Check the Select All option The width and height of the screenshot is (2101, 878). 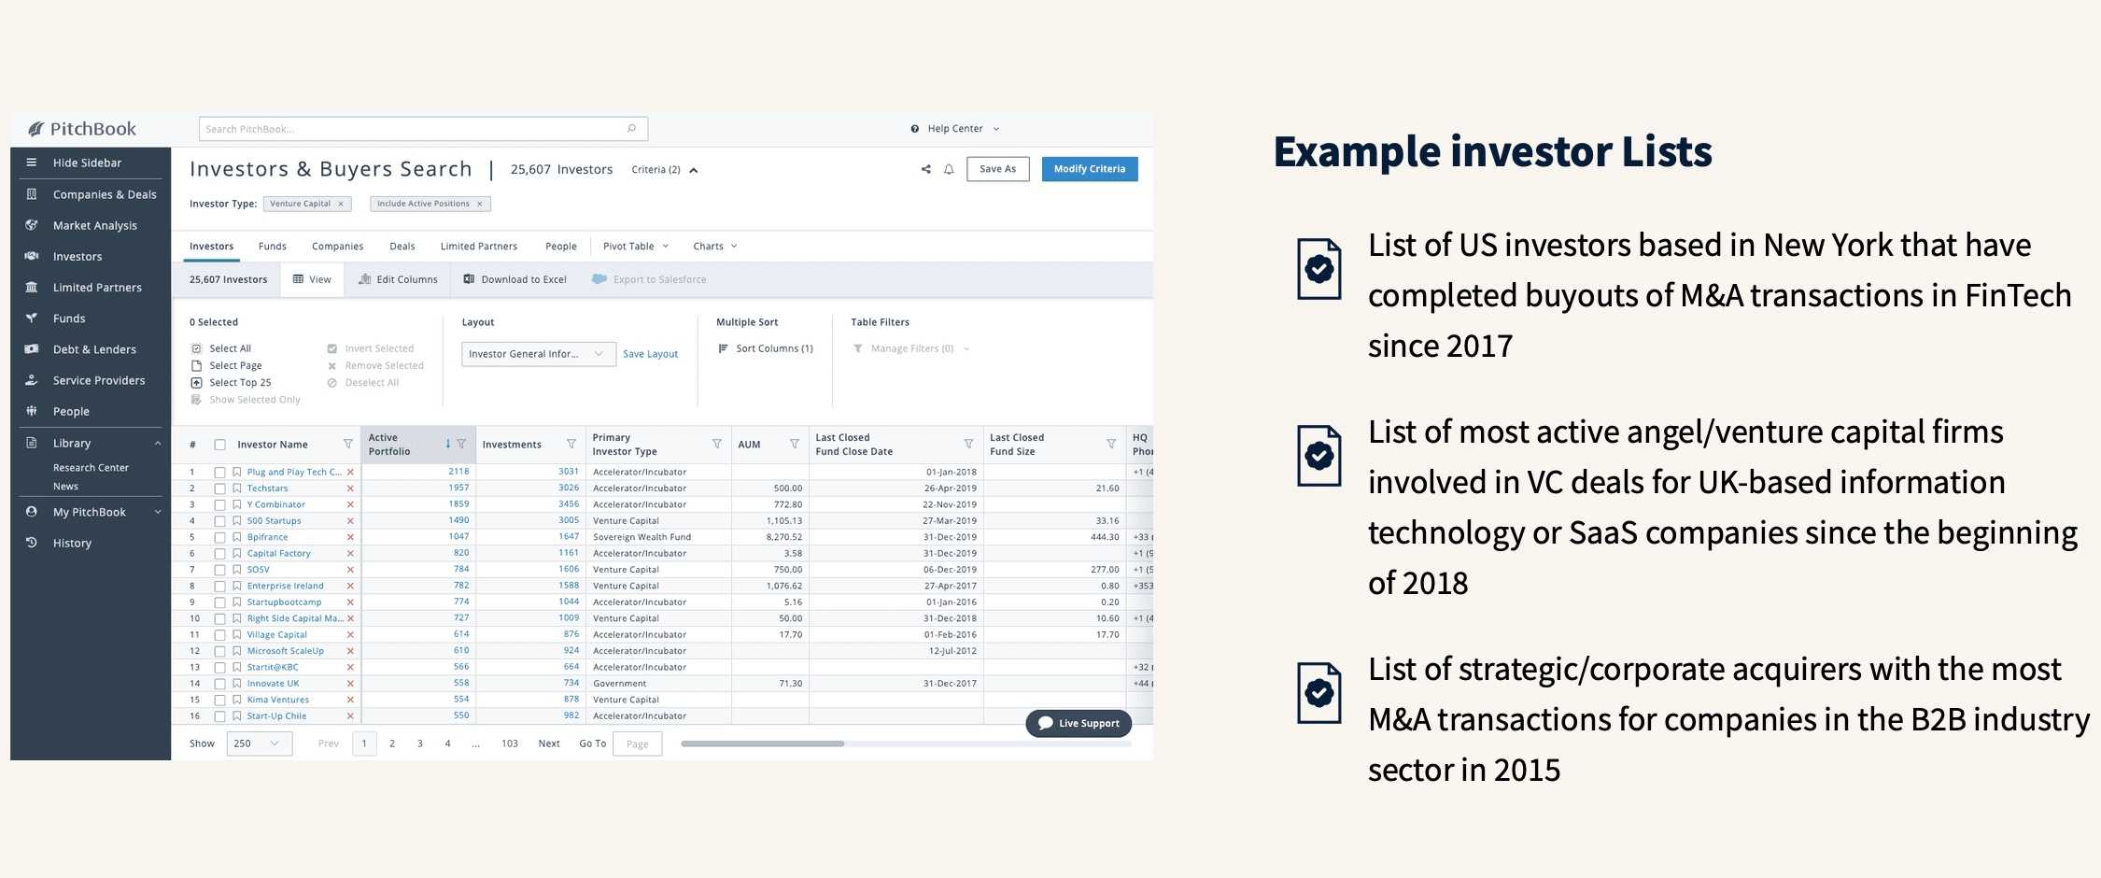tap(221, 348)
